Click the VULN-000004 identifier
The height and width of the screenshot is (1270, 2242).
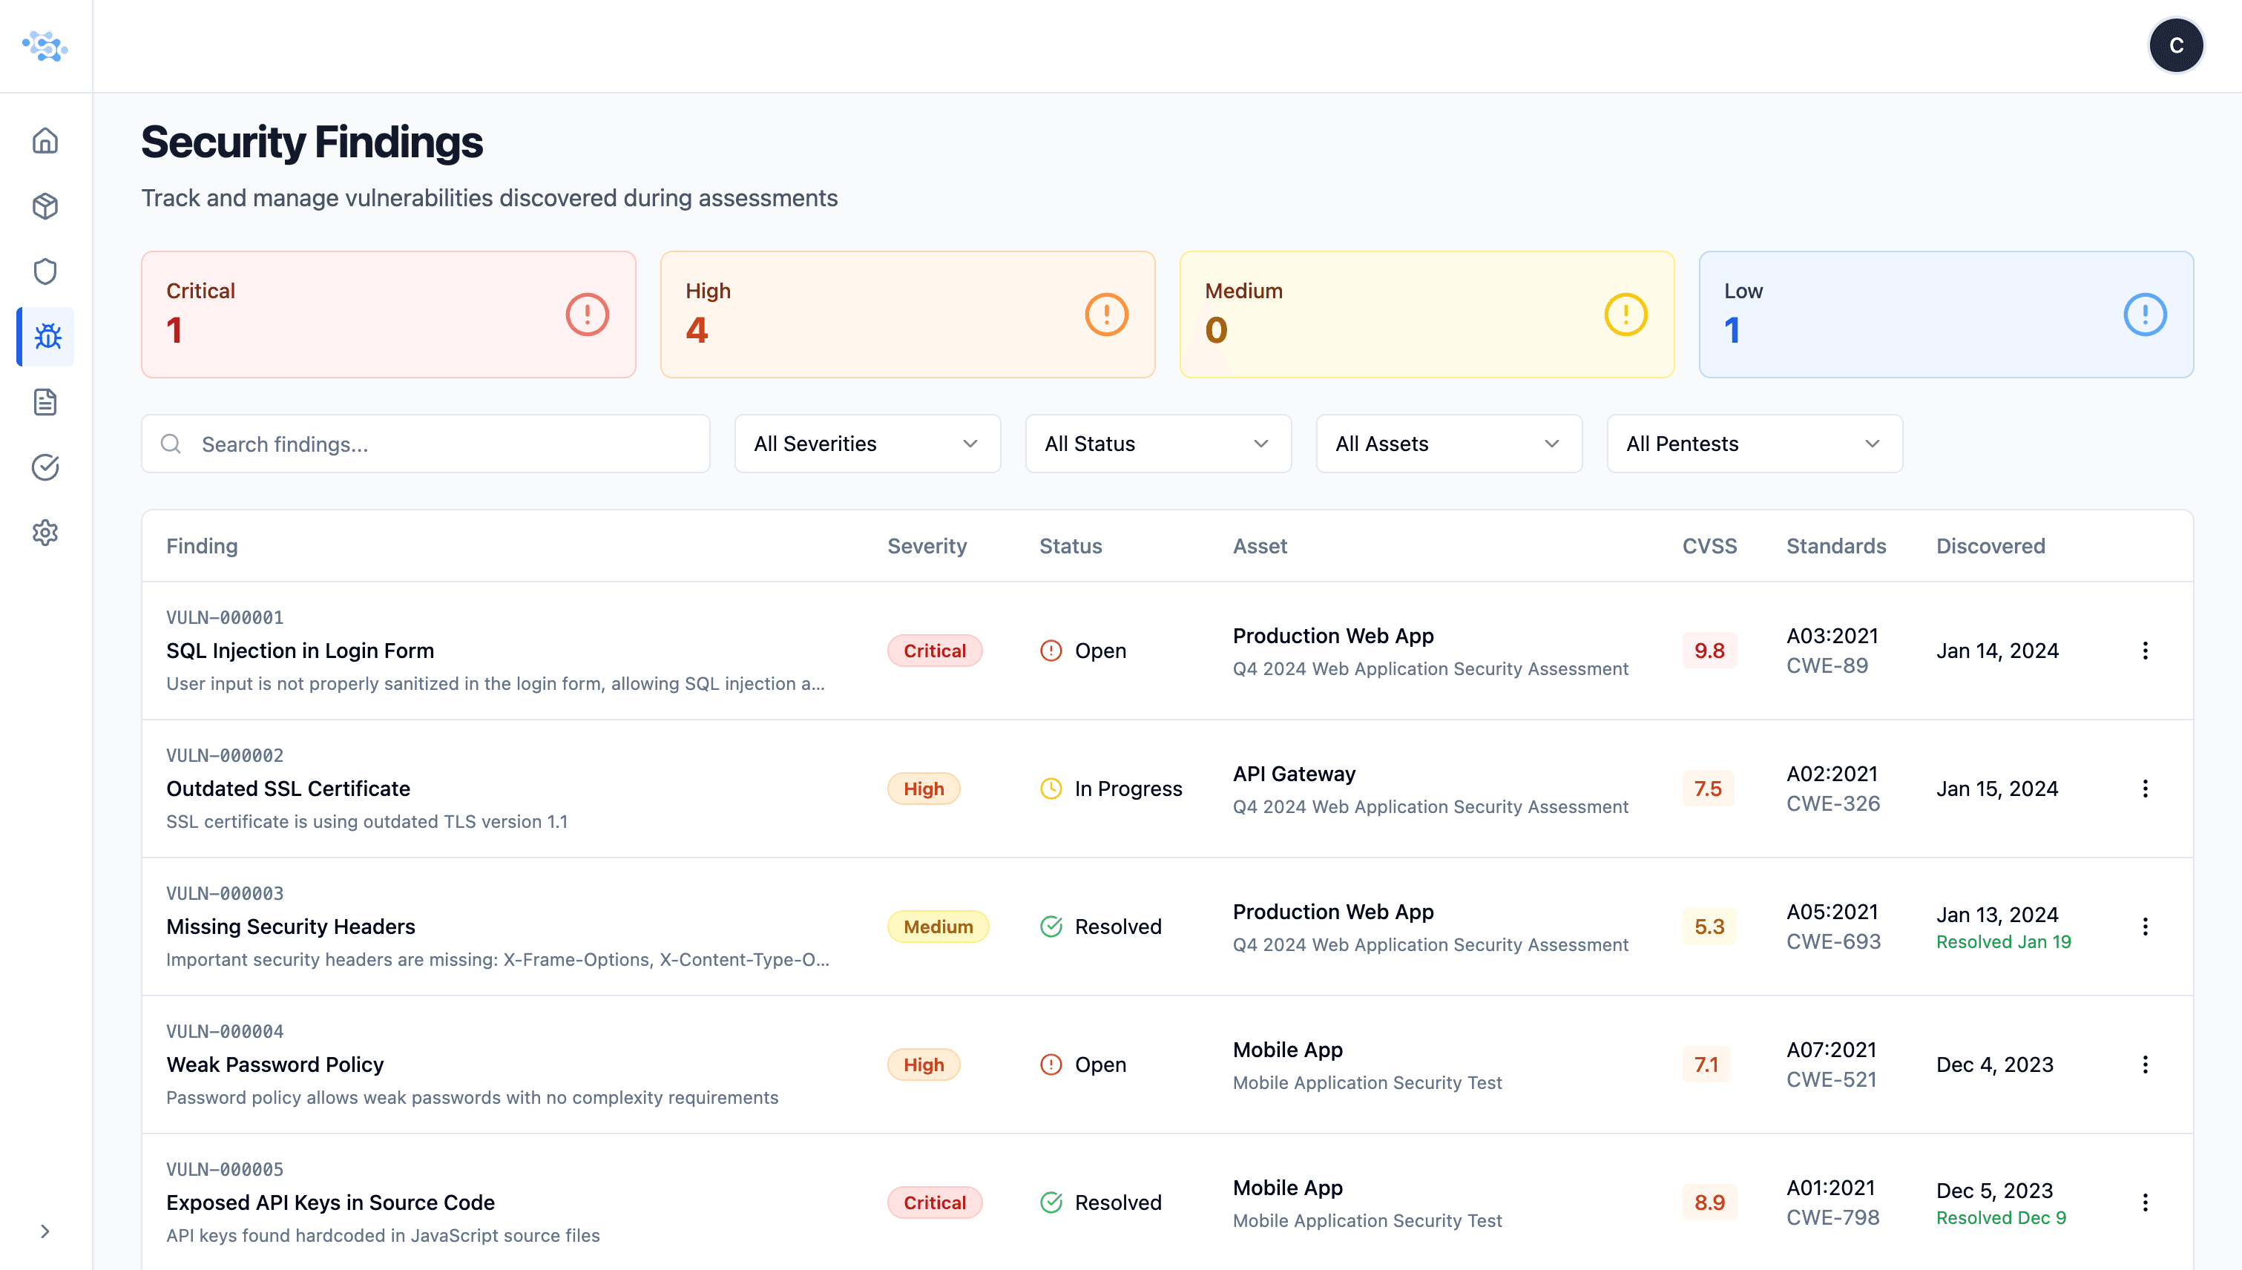tap(225, 1031)
